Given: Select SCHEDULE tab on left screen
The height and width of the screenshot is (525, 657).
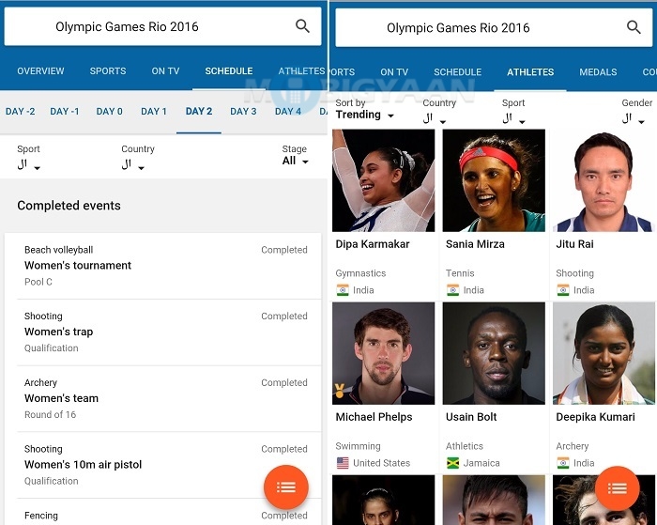Looking at the screenshot, I should pos(229,70).
